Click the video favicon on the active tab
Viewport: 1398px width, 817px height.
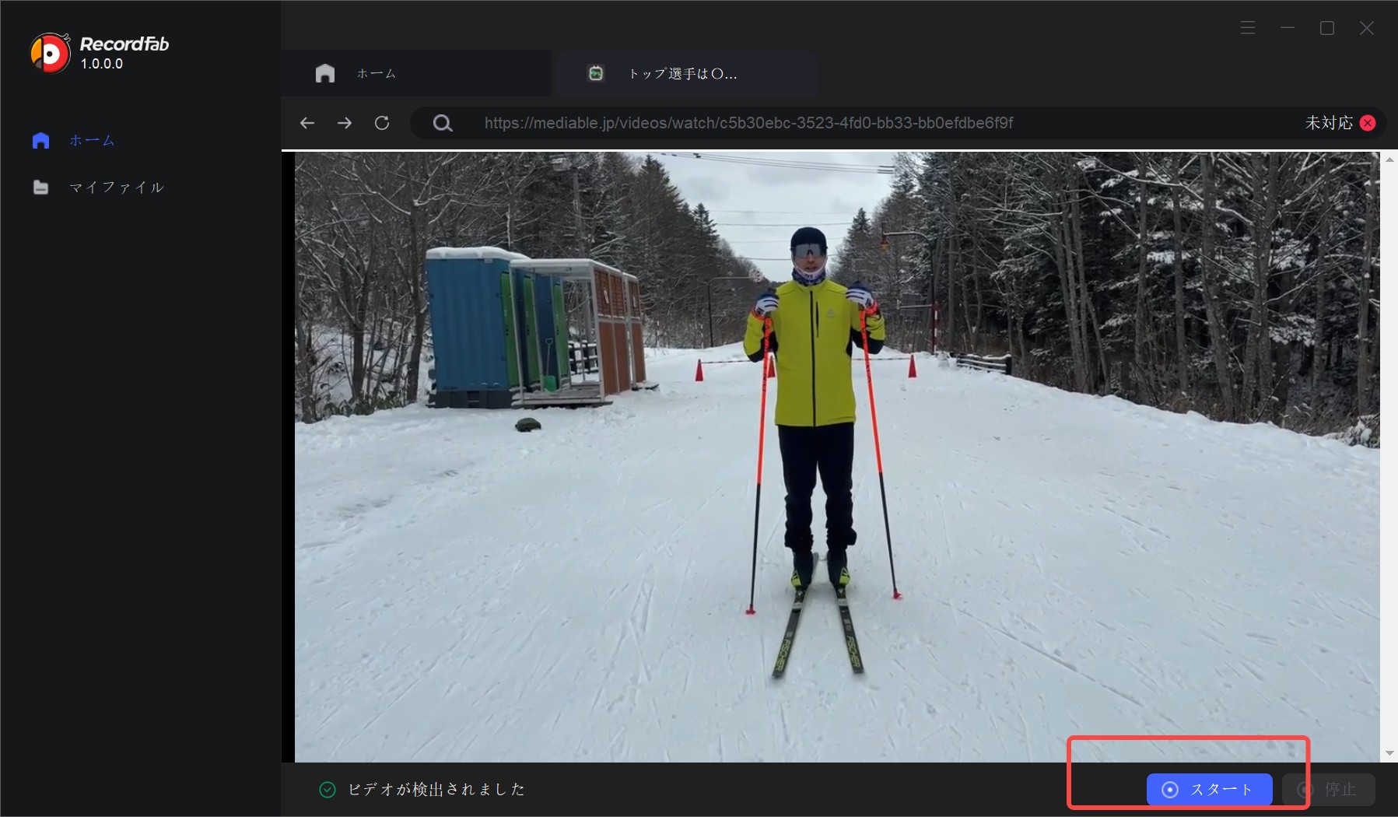(x=595, y=72)
